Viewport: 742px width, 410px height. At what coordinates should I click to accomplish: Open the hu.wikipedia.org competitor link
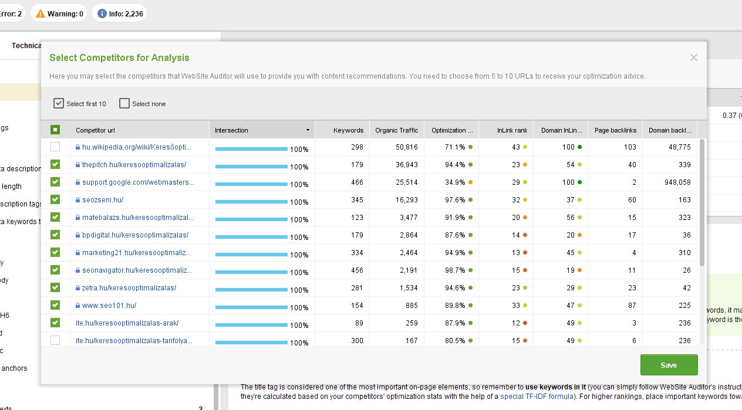[x=137, y=147]
